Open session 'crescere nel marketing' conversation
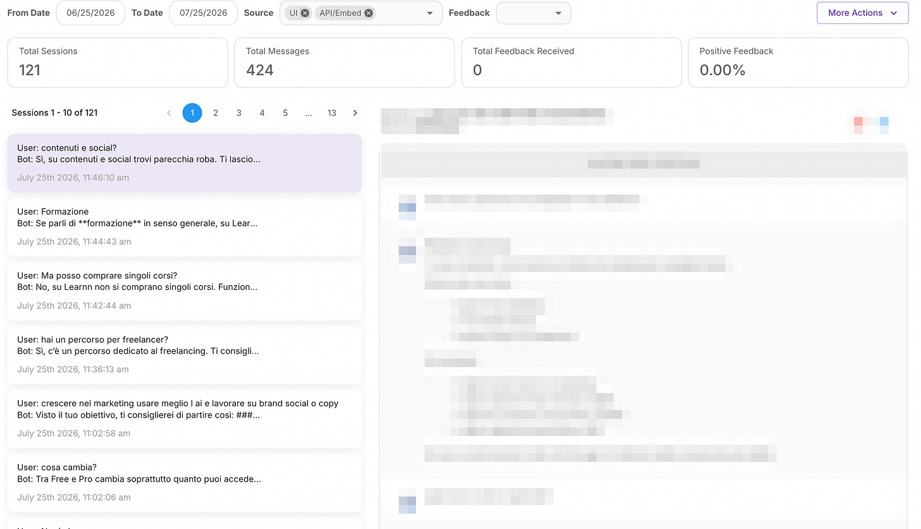This screenshot has width=921, height=529. tap(185, 418)
